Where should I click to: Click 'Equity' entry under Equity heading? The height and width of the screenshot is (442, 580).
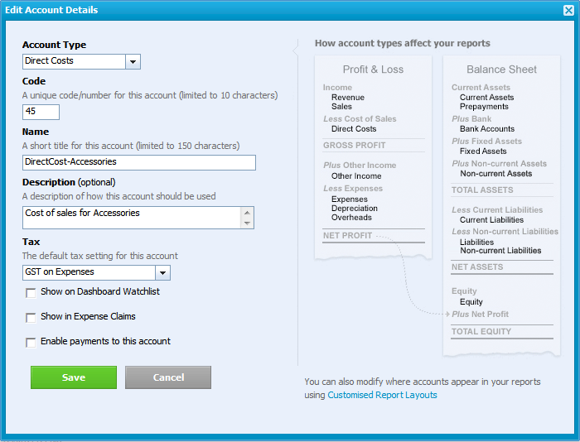click(471, 302)
